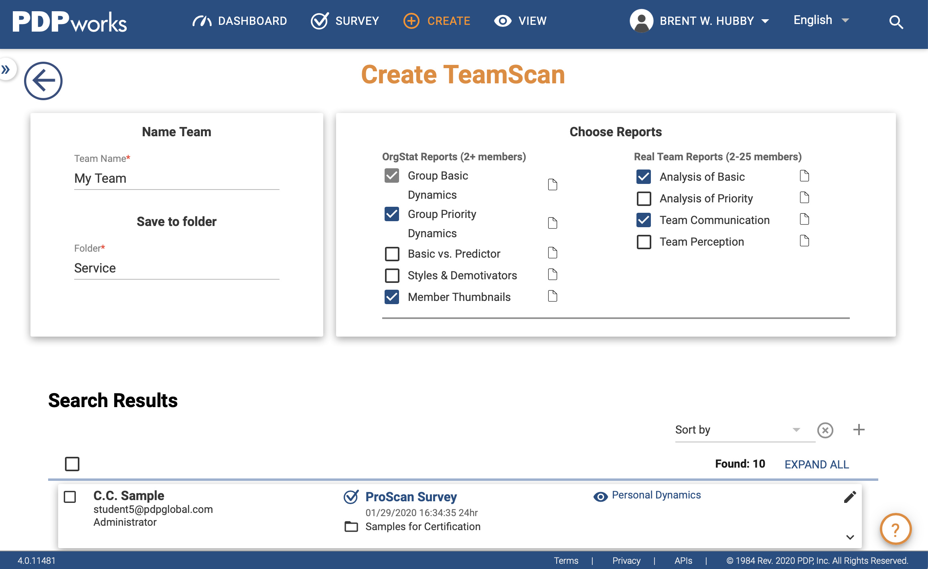Open the Survey menu item
The image size is (928, 569).
pos(345,21)
